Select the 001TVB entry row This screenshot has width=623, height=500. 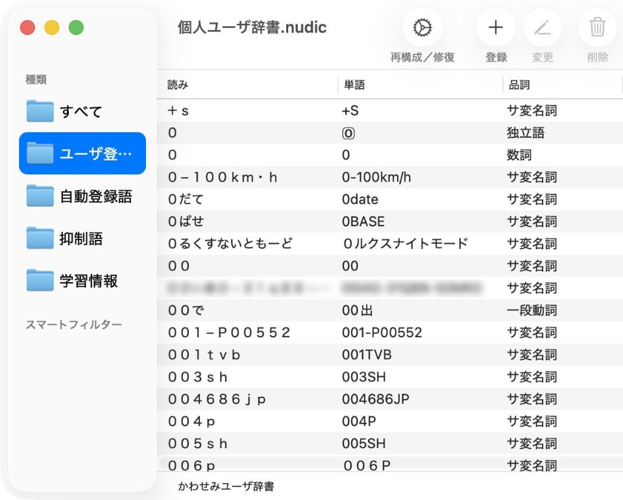point(324,353)
